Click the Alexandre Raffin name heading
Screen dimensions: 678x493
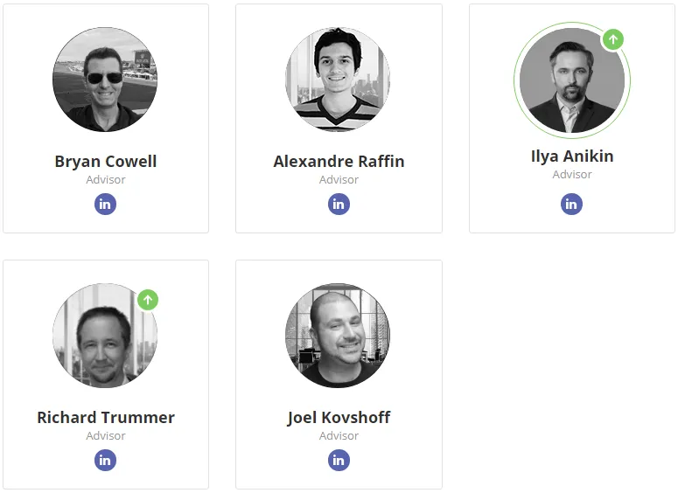pos(339,161)
